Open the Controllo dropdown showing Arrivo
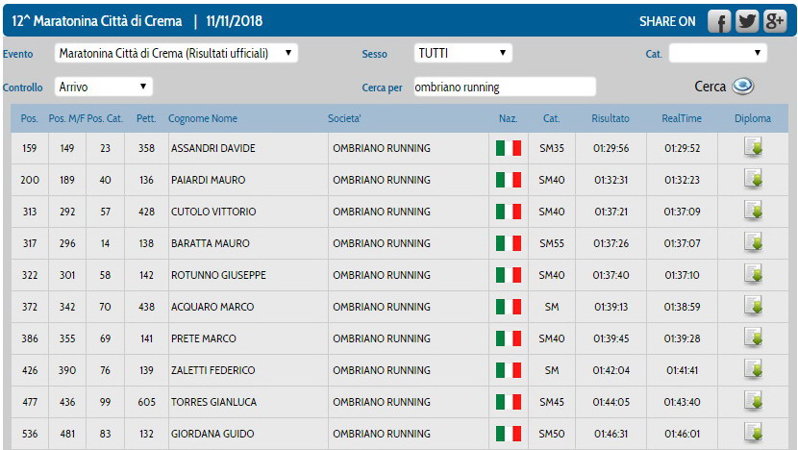The image size is (798, 450). 103,87
